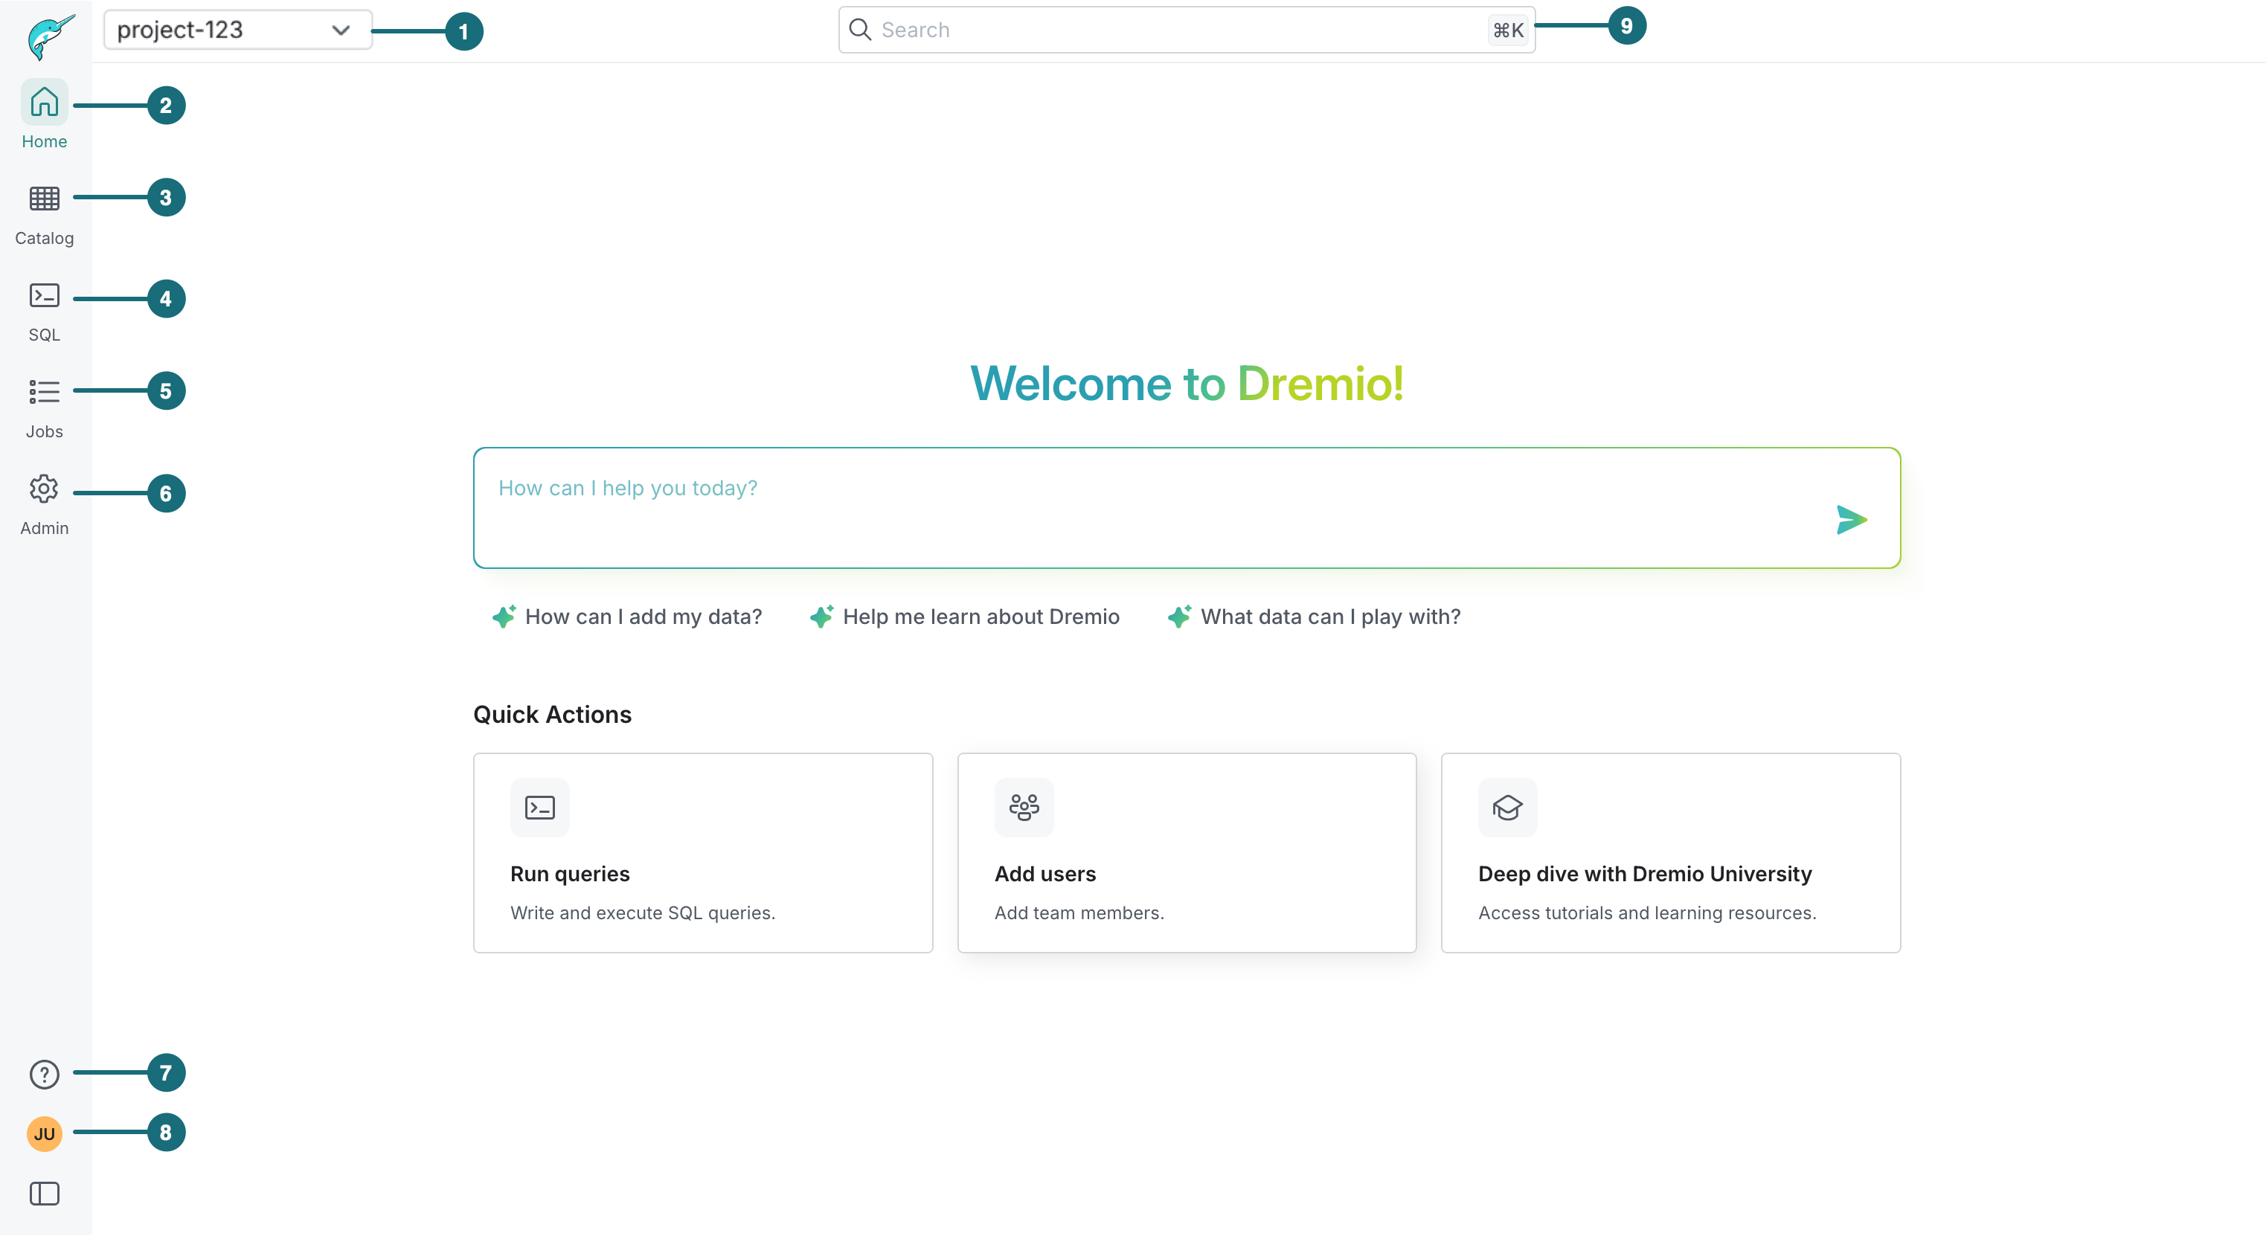Click the search magnifier icon
Image resolution: width=2266 pixels, height=1236 pixels.
pyautogui.click(x=860, y=29)
